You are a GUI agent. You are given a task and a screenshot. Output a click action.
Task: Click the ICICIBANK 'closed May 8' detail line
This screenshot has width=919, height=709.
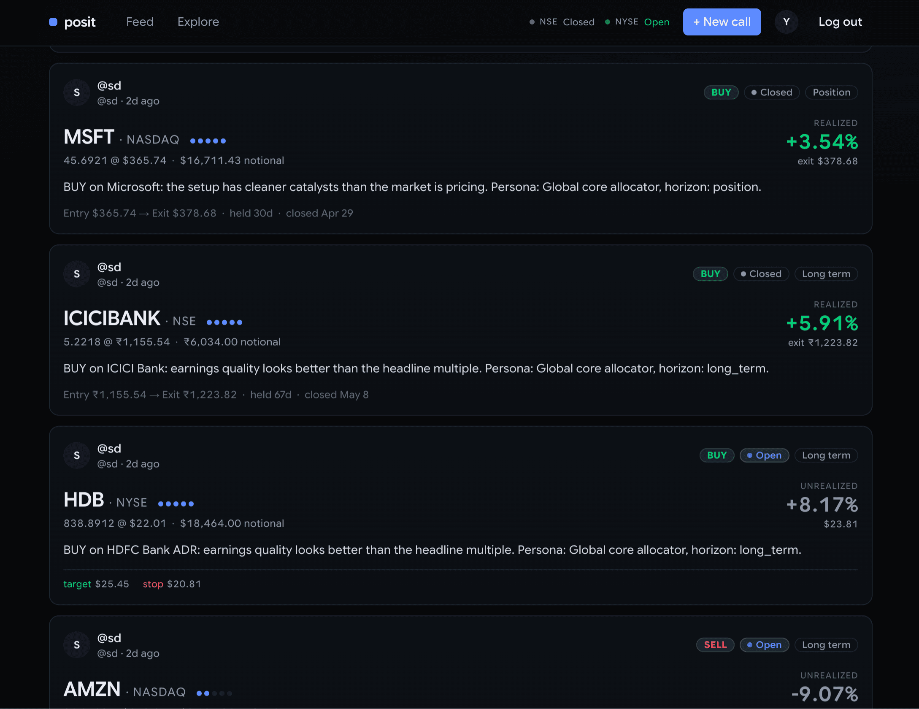216,395
